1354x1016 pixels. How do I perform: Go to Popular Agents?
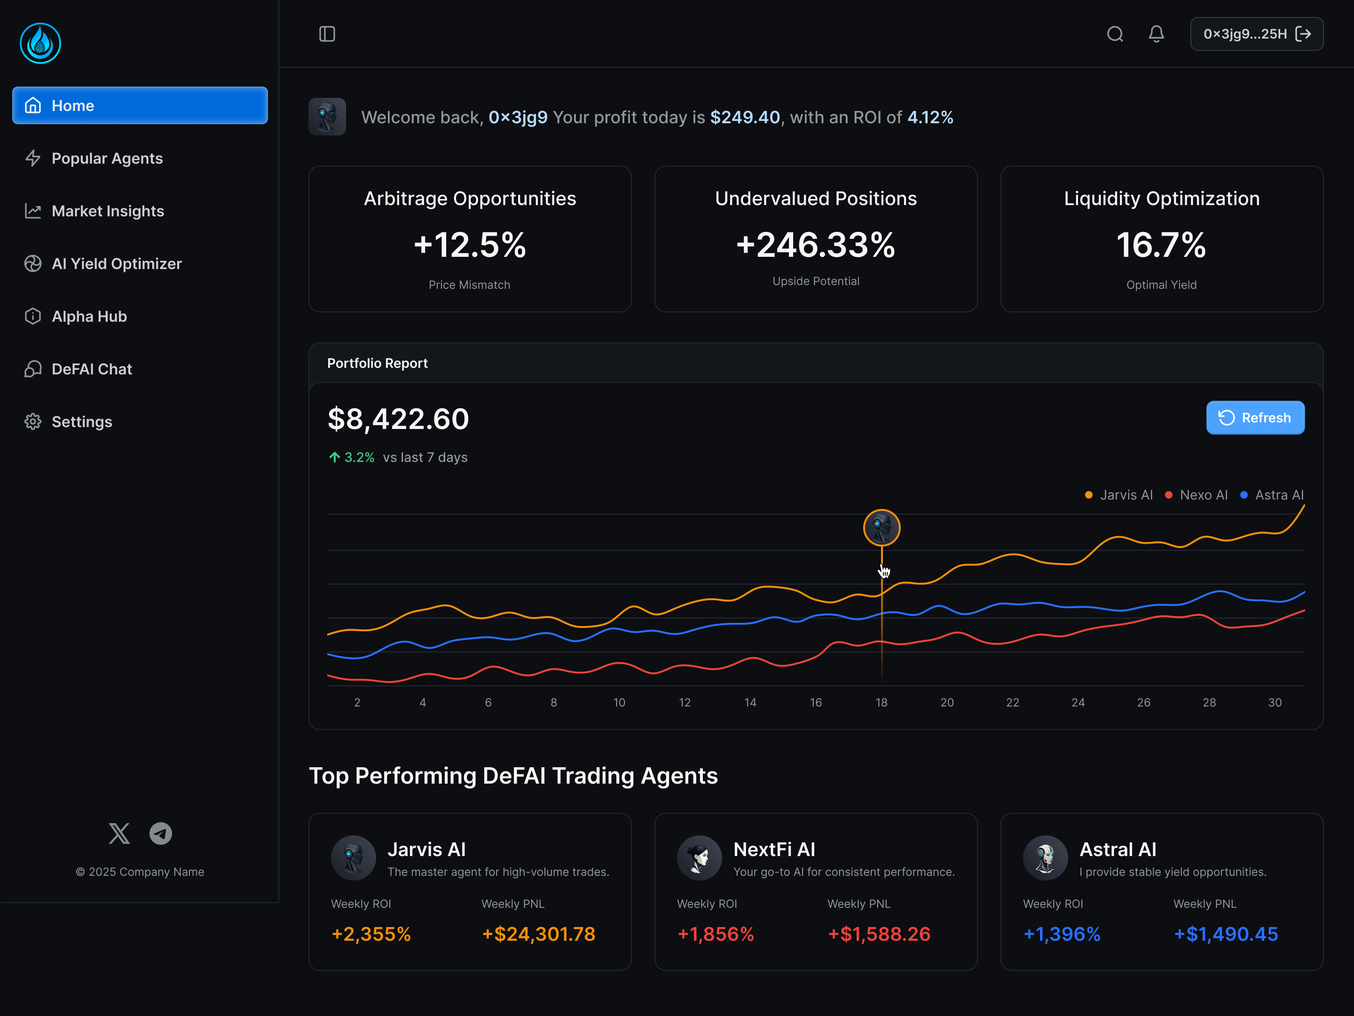(107, 158)
